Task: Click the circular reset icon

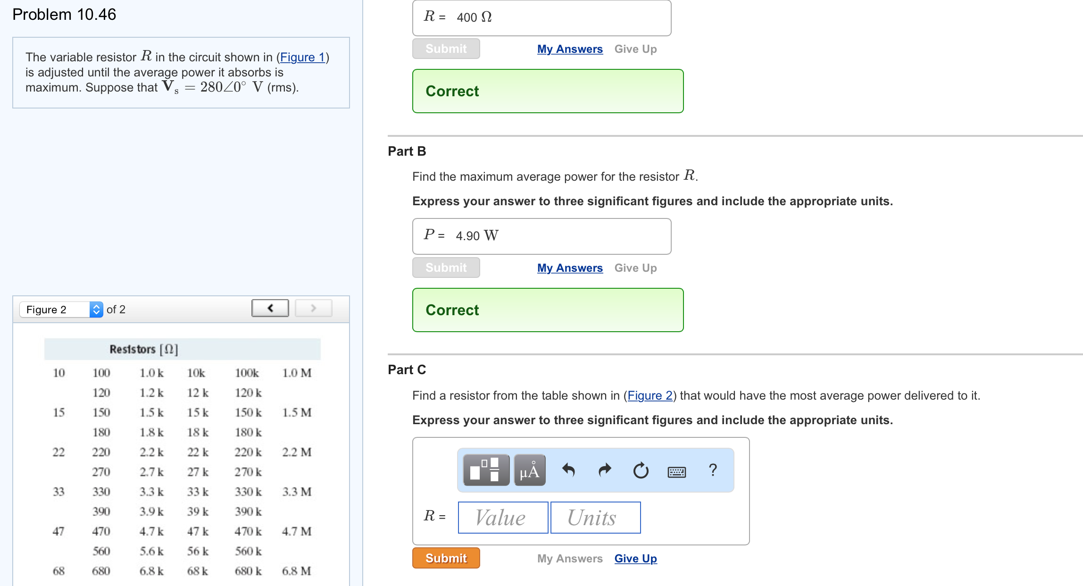Action: click(641, 470)
